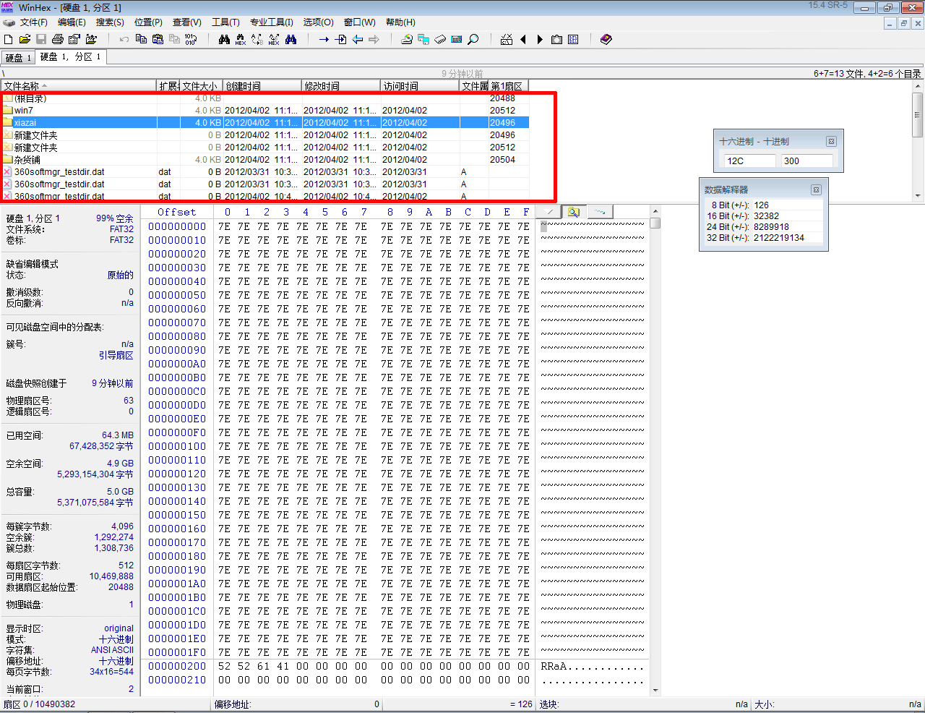This screenshot has width=925, height=713.
Task: Select the xiazai folder row
Action: tap(265, 123)
